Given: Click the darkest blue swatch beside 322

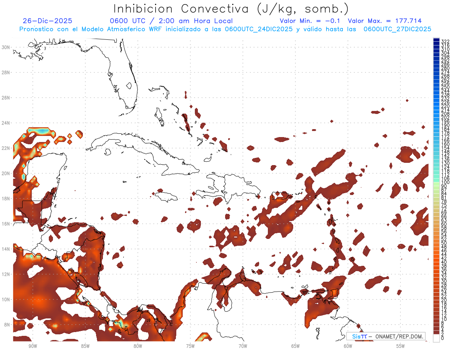Looking at the screenshot, I should 436,40.
